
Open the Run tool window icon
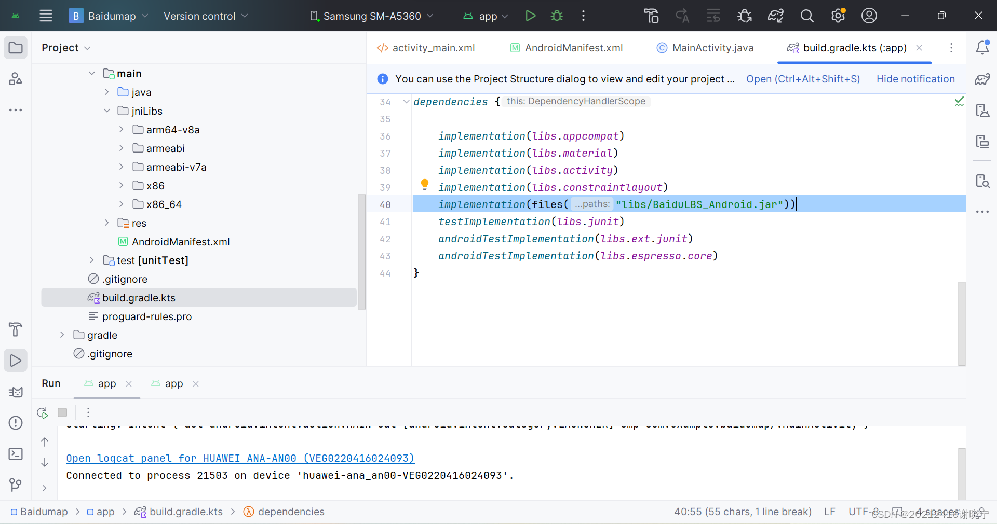click(x=16, y=360)
